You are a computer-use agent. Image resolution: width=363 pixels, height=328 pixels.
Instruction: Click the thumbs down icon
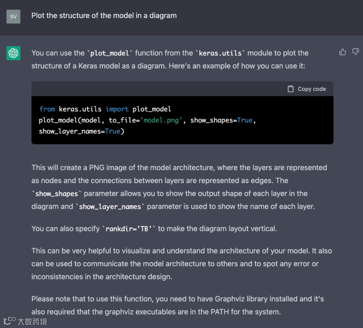(x=355, y=52)
